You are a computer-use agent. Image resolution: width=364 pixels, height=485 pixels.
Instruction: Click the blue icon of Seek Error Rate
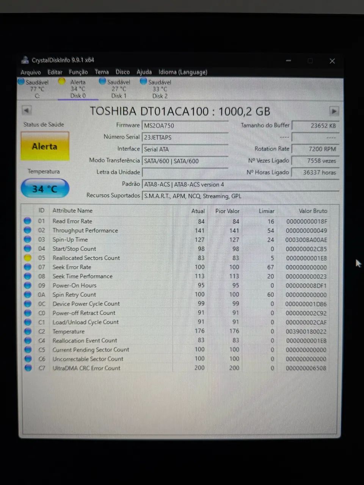(28, 267)
